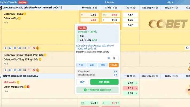190x107 pixels.
Task: Click Bóng đá / Tài/Xỉu text in bet slip
Action: [87, 32]
